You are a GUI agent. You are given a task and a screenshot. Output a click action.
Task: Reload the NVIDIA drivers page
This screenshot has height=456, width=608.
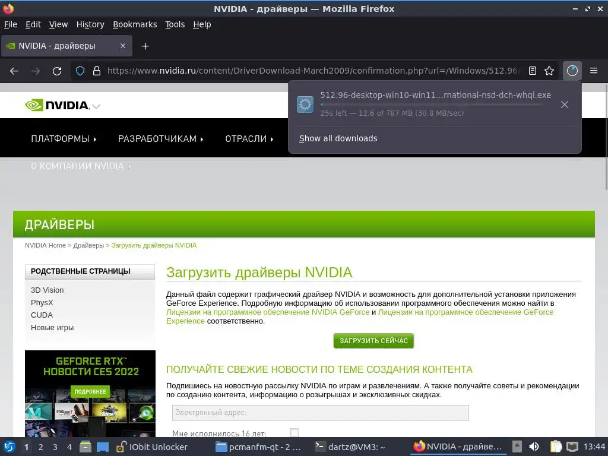(x=57, y=71)
